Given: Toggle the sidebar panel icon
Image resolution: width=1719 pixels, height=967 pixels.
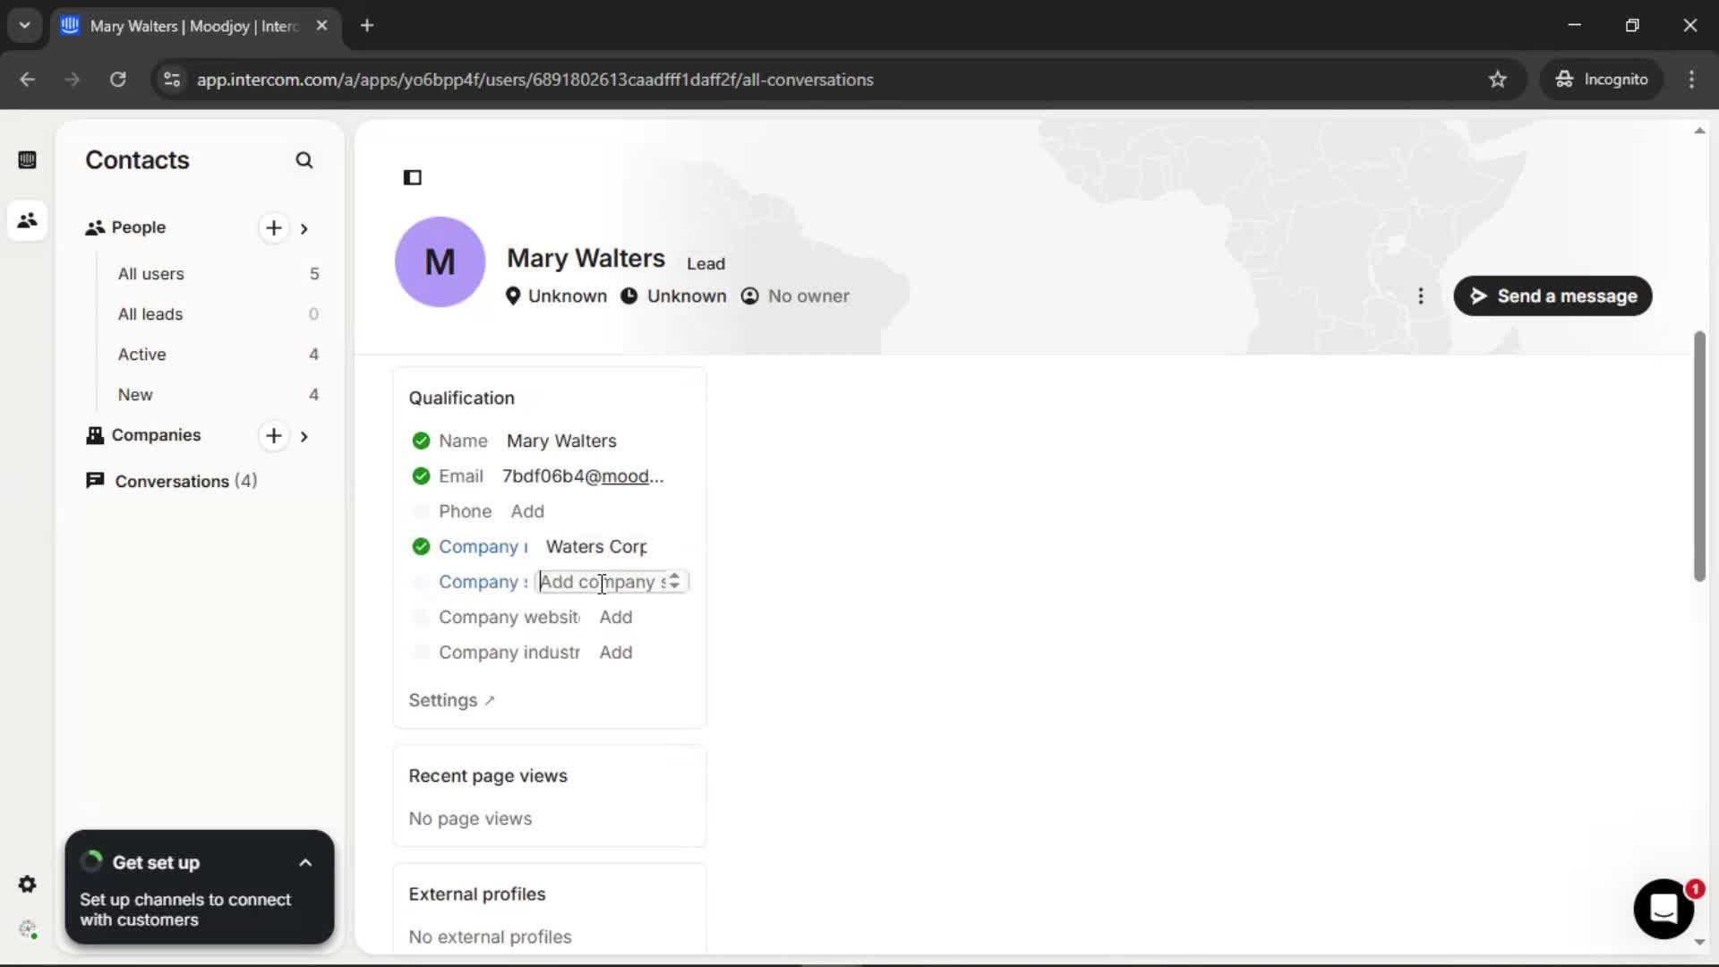Looking at the screenshot, I should point(413,177).
